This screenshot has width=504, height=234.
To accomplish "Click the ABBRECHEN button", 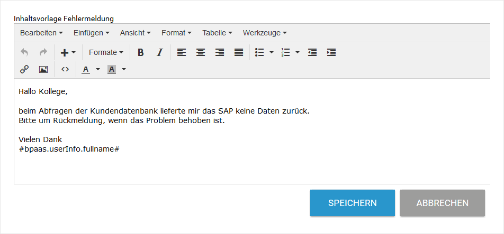I will [442, 203].
